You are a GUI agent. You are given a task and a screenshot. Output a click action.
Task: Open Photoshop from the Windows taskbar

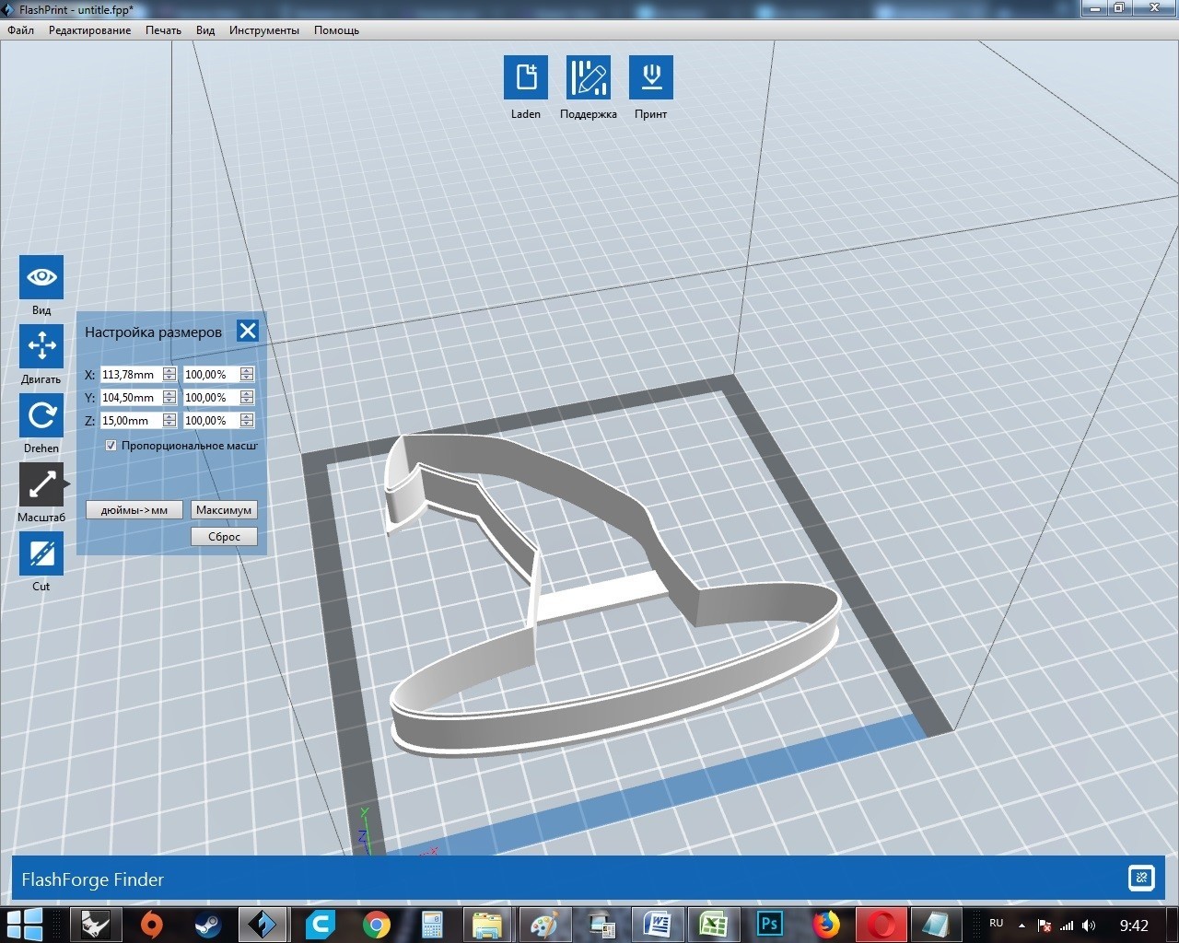coord(770,924)
